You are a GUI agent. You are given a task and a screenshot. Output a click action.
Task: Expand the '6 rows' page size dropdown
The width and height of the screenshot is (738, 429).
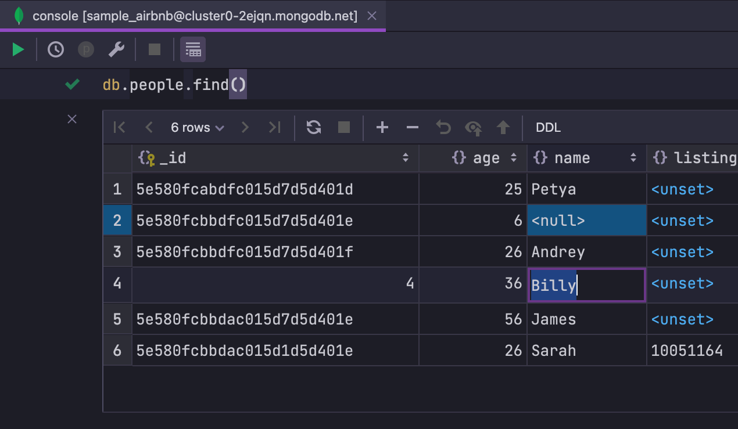coord(198,128)
